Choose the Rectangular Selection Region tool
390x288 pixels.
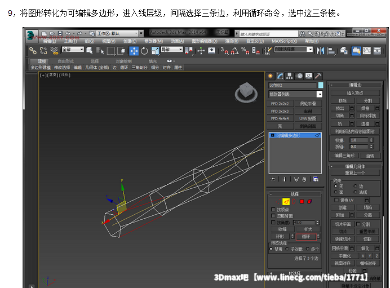[x=110, y=51]
